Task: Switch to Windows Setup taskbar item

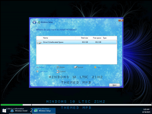Action: coord(44,111)
